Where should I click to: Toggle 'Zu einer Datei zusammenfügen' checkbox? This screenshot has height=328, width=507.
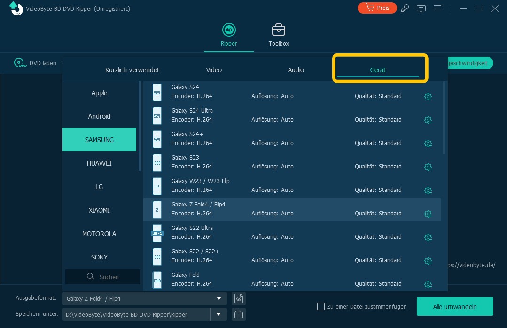[x=321, y=306]
